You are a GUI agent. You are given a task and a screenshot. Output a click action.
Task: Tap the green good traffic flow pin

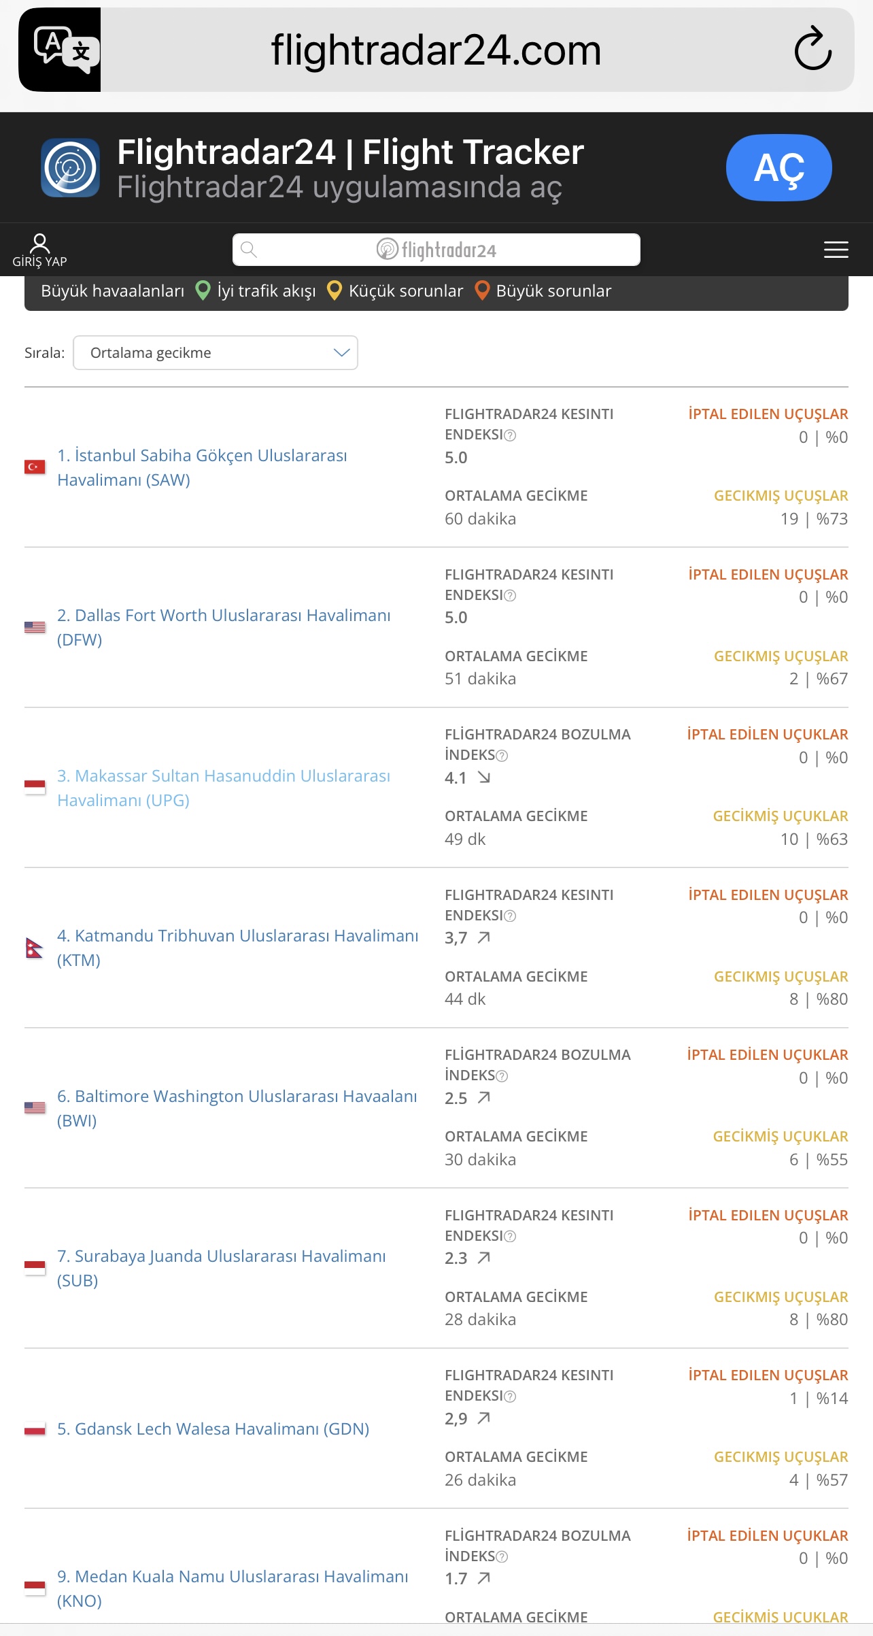[203, 290]
